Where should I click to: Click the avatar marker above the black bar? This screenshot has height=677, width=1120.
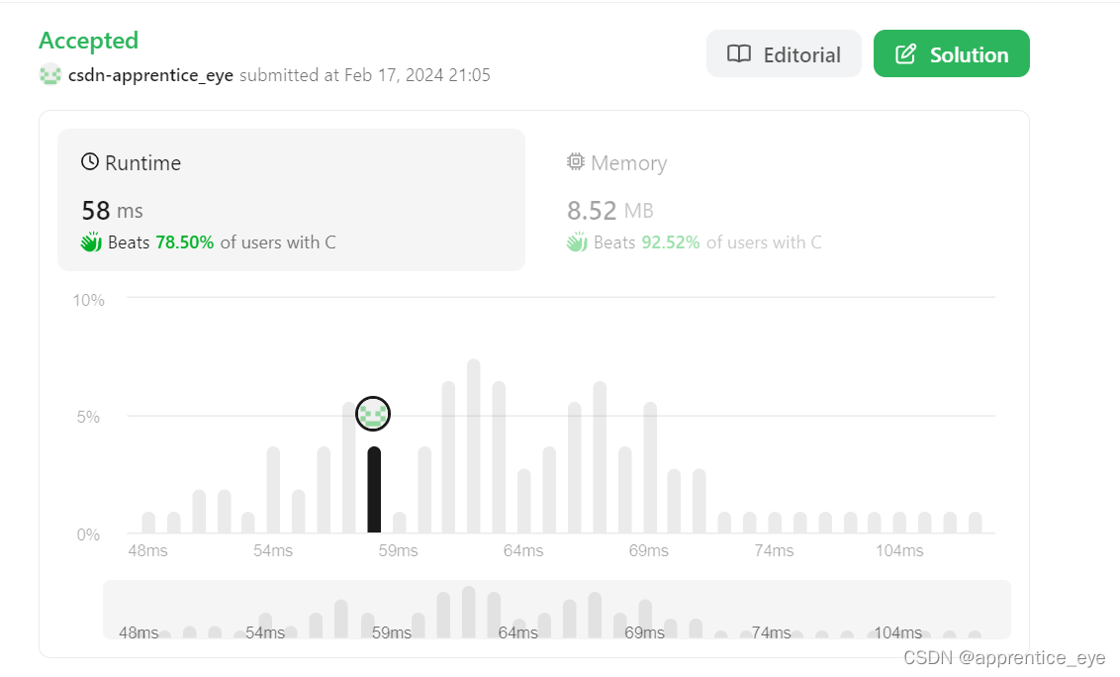373,414
